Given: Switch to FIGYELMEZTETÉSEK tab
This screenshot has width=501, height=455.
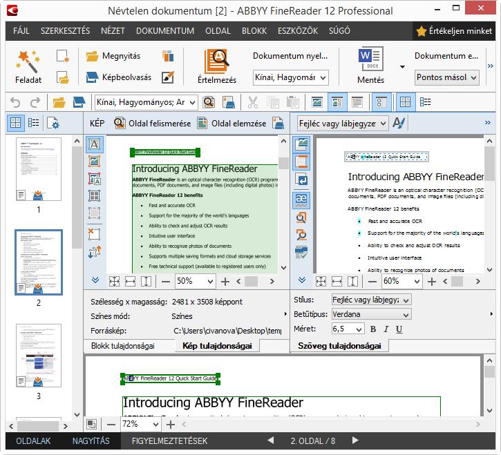Looking at the screenshot, I should pos(169,441).
